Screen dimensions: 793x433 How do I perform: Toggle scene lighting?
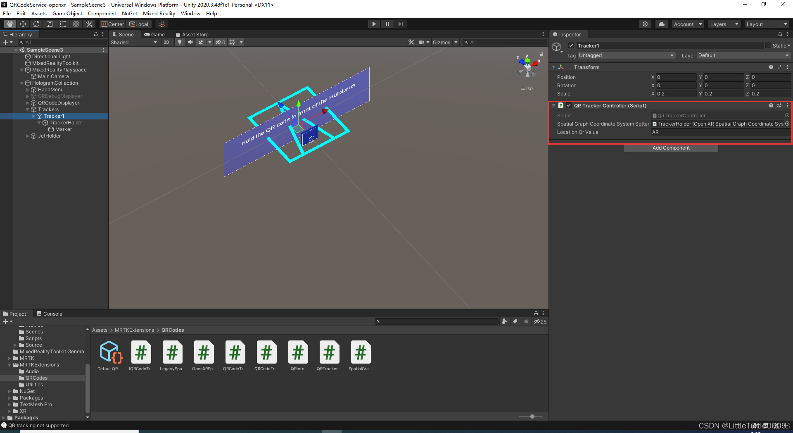pyautogui.click(x=179, y=42)
